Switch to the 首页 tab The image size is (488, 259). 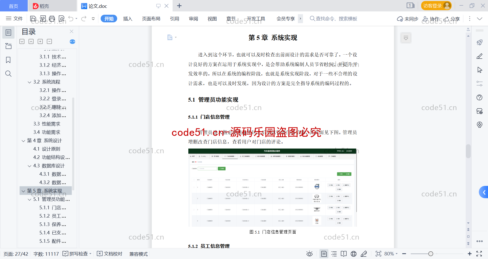(14, 6)
